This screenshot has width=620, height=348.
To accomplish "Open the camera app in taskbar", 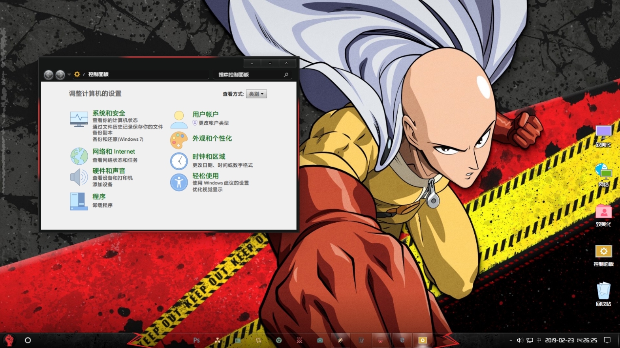I will tap(320, 340).
